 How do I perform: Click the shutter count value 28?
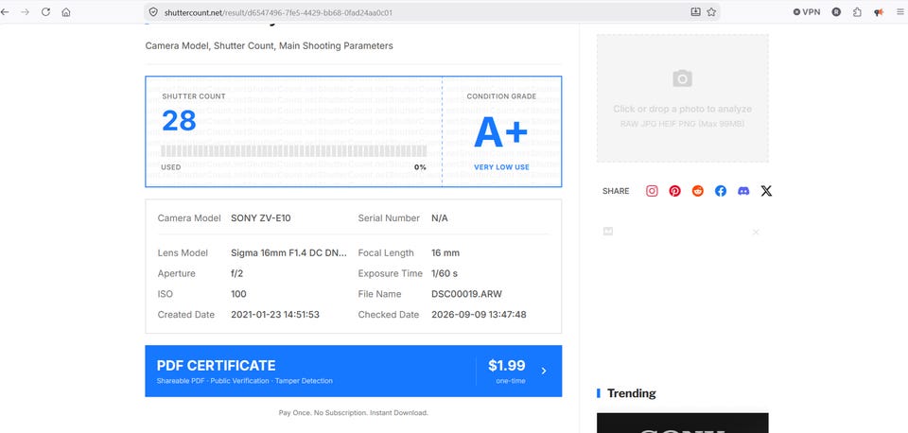179,120
